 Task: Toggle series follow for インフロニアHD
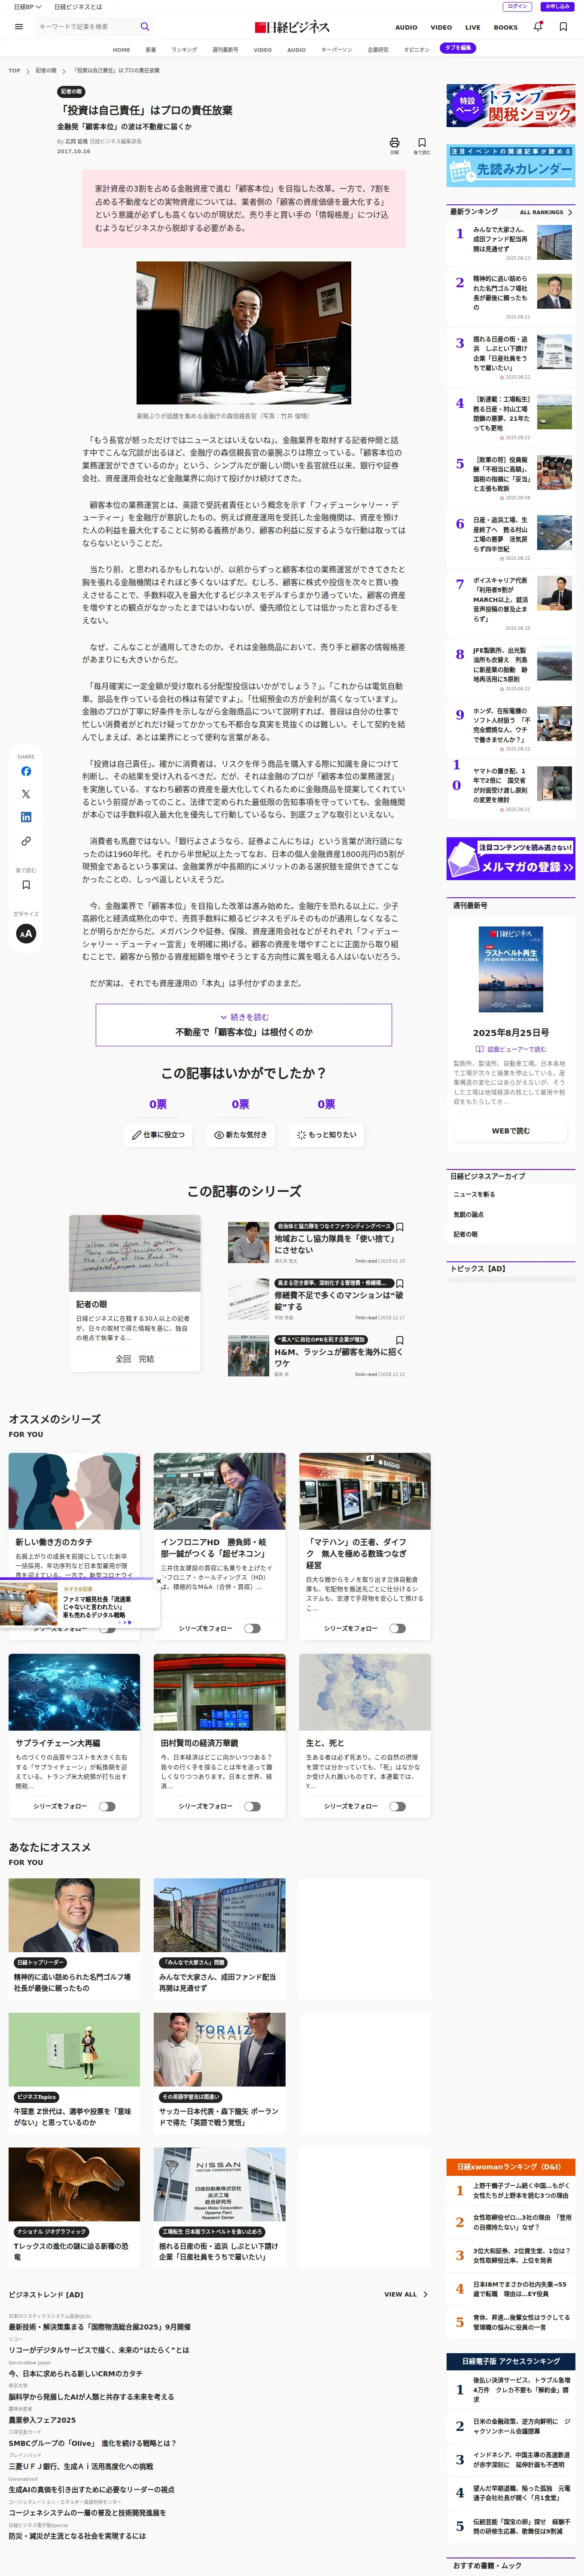(252, 1628)
